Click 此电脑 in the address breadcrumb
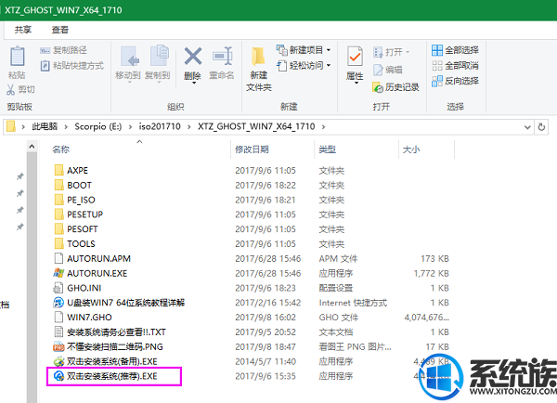Screen dimensions: 557x403 pyautogui.click(x=45, y=126)
